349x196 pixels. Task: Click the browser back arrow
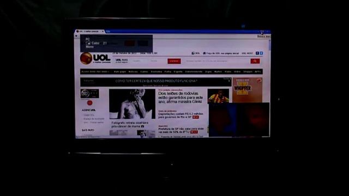tap(77, 36)
